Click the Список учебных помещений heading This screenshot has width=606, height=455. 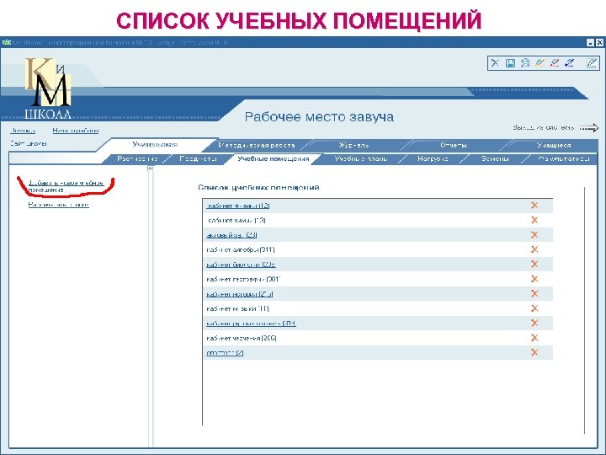point(258,188)
